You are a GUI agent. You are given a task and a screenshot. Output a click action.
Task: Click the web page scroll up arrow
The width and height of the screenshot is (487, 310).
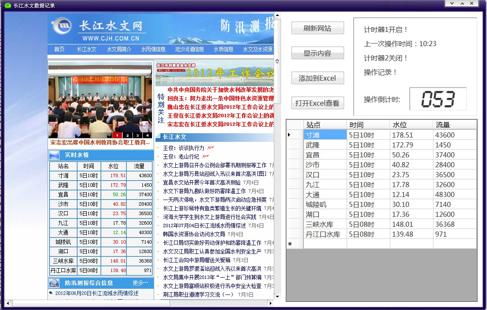[277, 15]
